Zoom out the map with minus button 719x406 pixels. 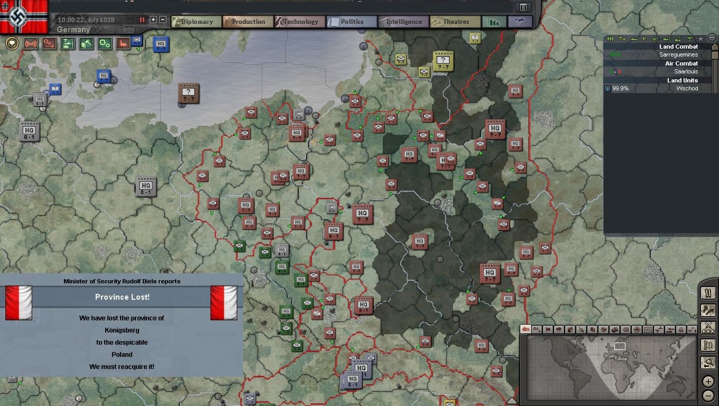coord(708,395)
